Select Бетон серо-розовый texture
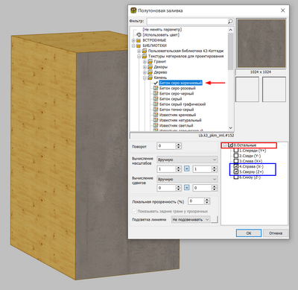The width and height of the screenshot is (298, 290). (177, 88)
